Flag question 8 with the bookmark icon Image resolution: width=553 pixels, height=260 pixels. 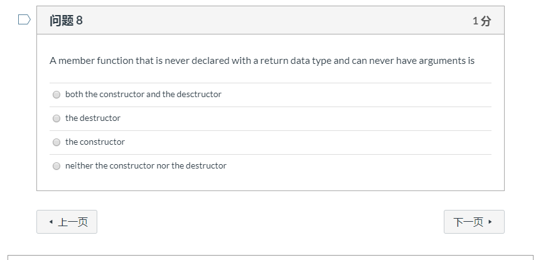click(x=24, y=20)
